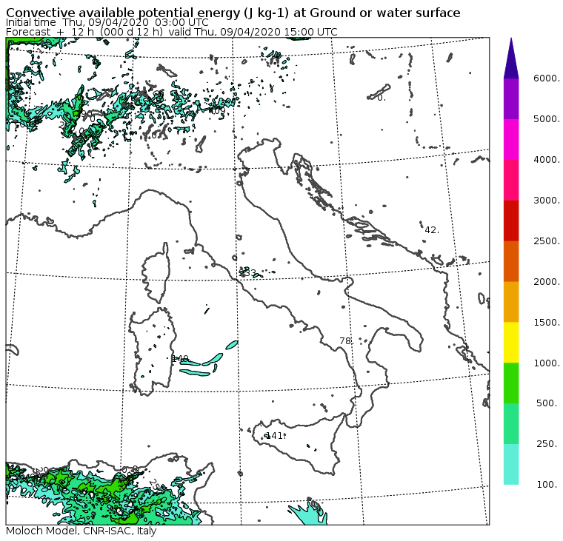Click the Sardinia island outline
This screenshot has height=541, width=563.
pyautogui.click(x=153, y=352)
